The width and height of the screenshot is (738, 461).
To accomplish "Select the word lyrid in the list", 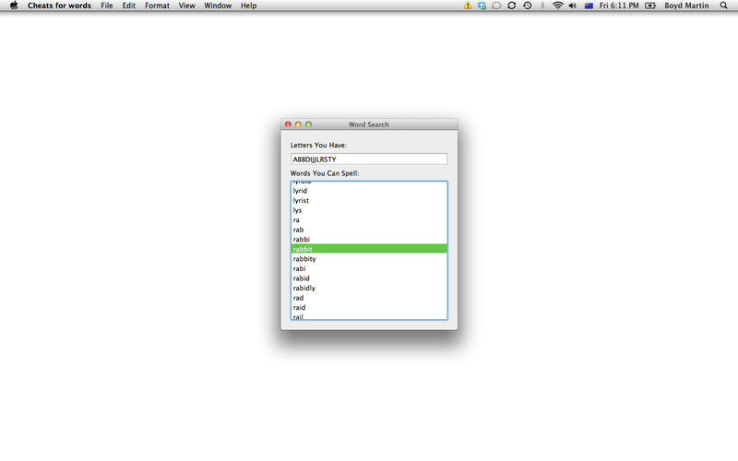I will 368,191.
